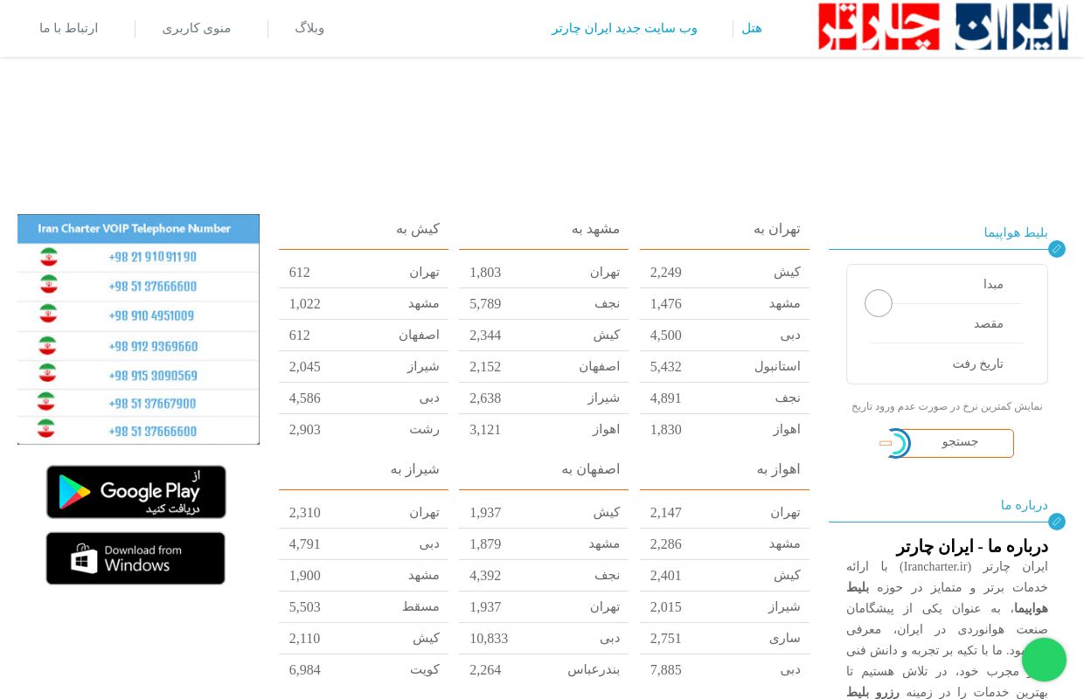1084x699 pixels.
Task: Select اهواز به ساری 2,751 route
Action: click(725, 639)
